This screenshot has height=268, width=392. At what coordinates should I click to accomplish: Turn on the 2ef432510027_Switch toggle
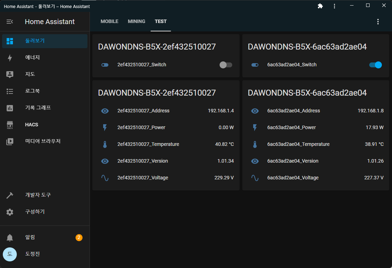(x=226, y=65)
